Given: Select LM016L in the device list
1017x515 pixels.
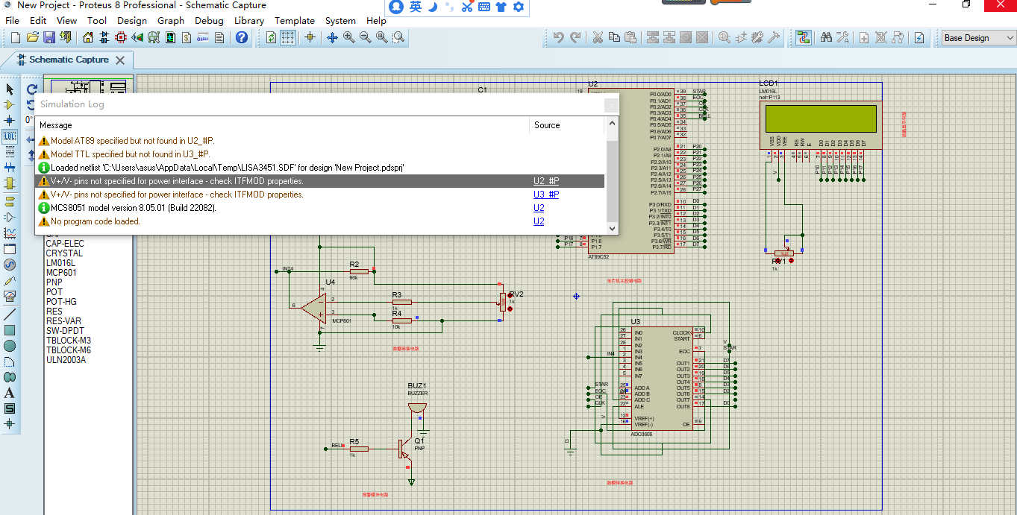Looking at the screenshot, I should click(x=60, y=263).
